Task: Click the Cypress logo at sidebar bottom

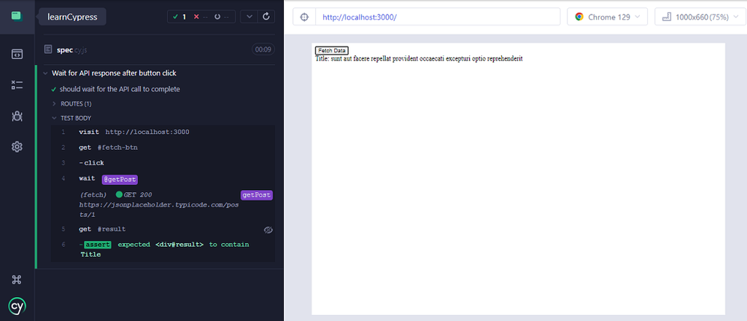Action: click(x=18, y=306)
